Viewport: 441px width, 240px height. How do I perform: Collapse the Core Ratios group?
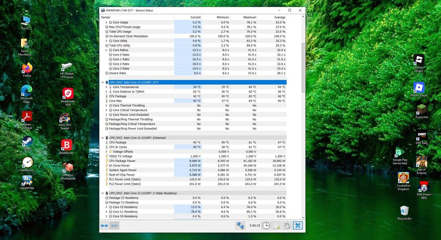[106, 50]
